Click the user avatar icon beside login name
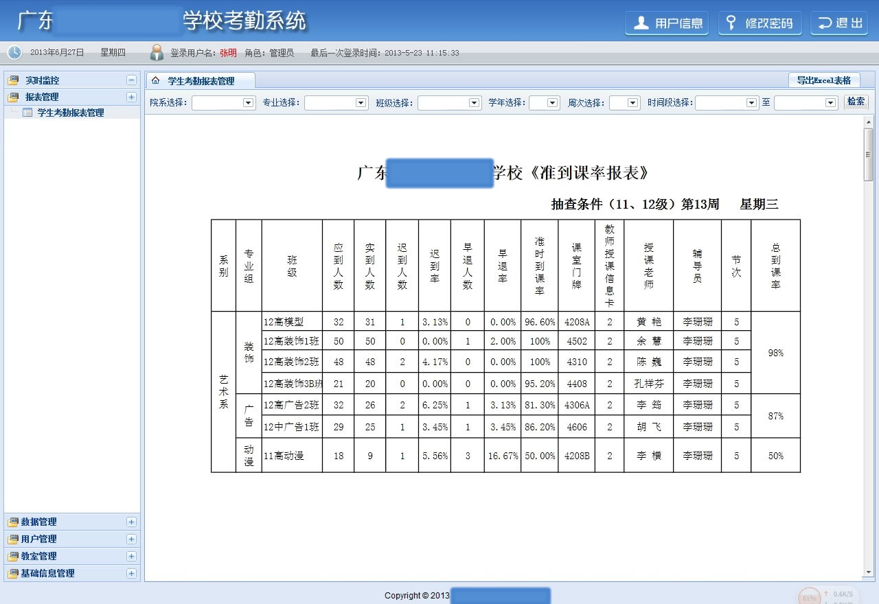Image resolution: width=879 pixels, height=604 pixels. point(157,52)
